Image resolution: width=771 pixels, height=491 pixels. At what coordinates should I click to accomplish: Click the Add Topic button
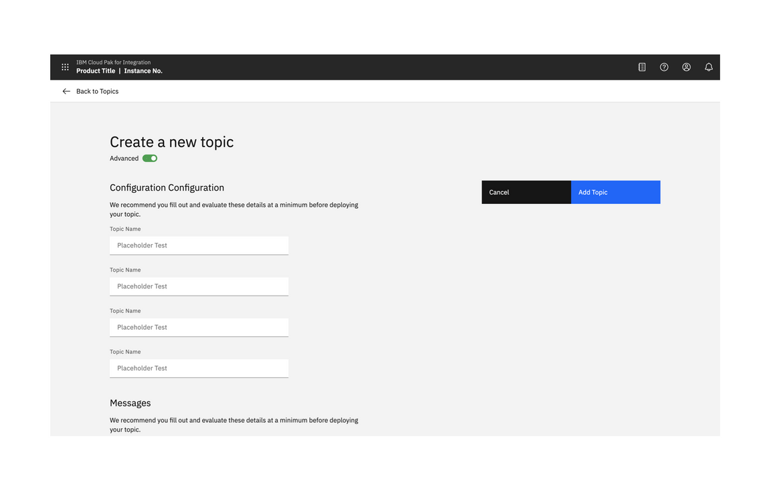615,192
